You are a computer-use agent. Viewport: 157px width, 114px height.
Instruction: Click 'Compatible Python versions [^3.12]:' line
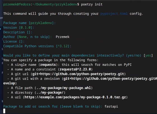point(37,46)
